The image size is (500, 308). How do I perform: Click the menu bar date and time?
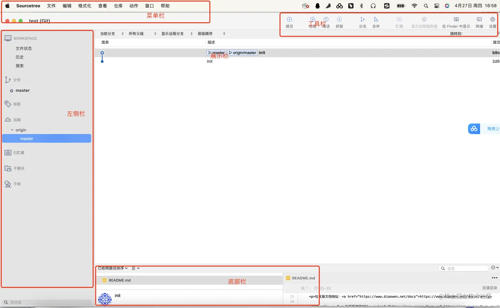click(x=476, y=6)
